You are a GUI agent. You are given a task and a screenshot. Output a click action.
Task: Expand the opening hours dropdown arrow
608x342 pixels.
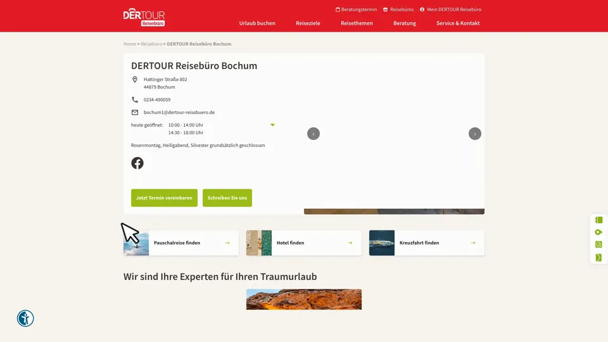[272, 125]
